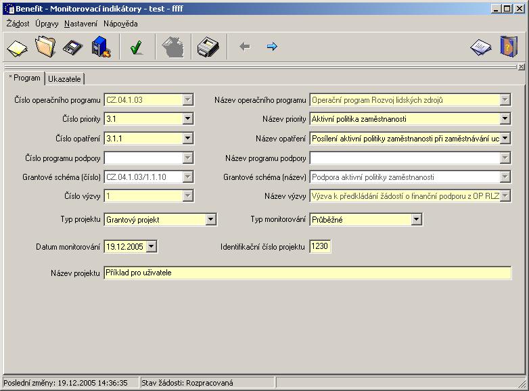
Task: Expand Grantové schéma (číslo) dropdown
Action: click(187, 177)
